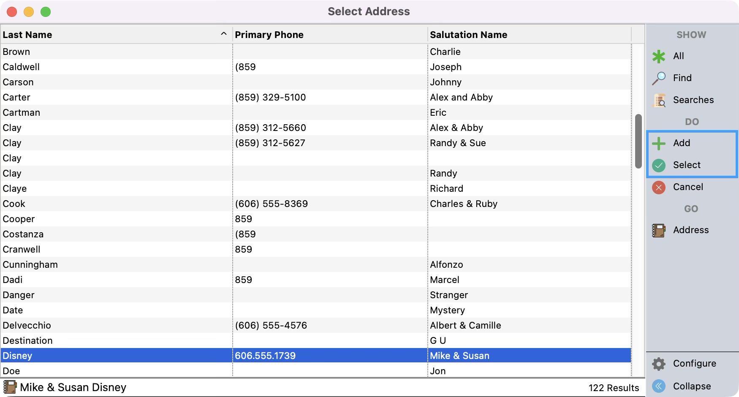
Task: Select the Cooper row
Action: (x=316, y=219)
